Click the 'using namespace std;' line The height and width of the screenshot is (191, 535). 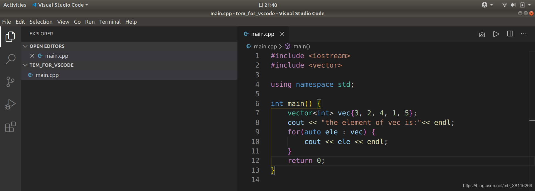pos(312,85)
